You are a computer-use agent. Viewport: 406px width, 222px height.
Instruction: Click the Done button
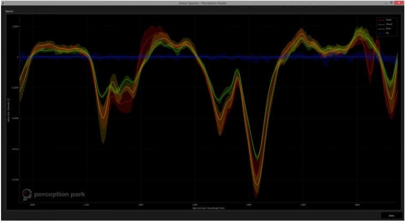point(391,215)
